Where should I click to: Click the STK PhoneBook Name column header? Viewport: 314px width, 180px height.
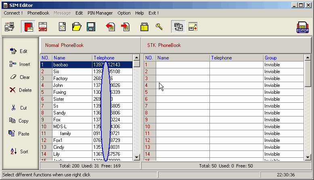[x=183, y=58]
